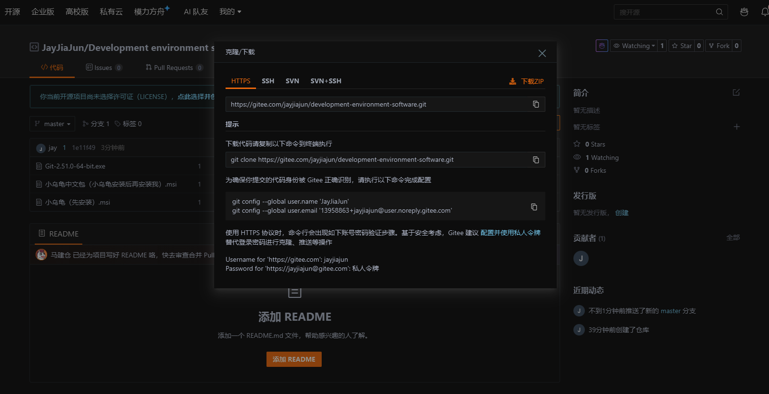Click the download ZIP icon
This screenshot has width=769, height=394.
click(513, 81)
